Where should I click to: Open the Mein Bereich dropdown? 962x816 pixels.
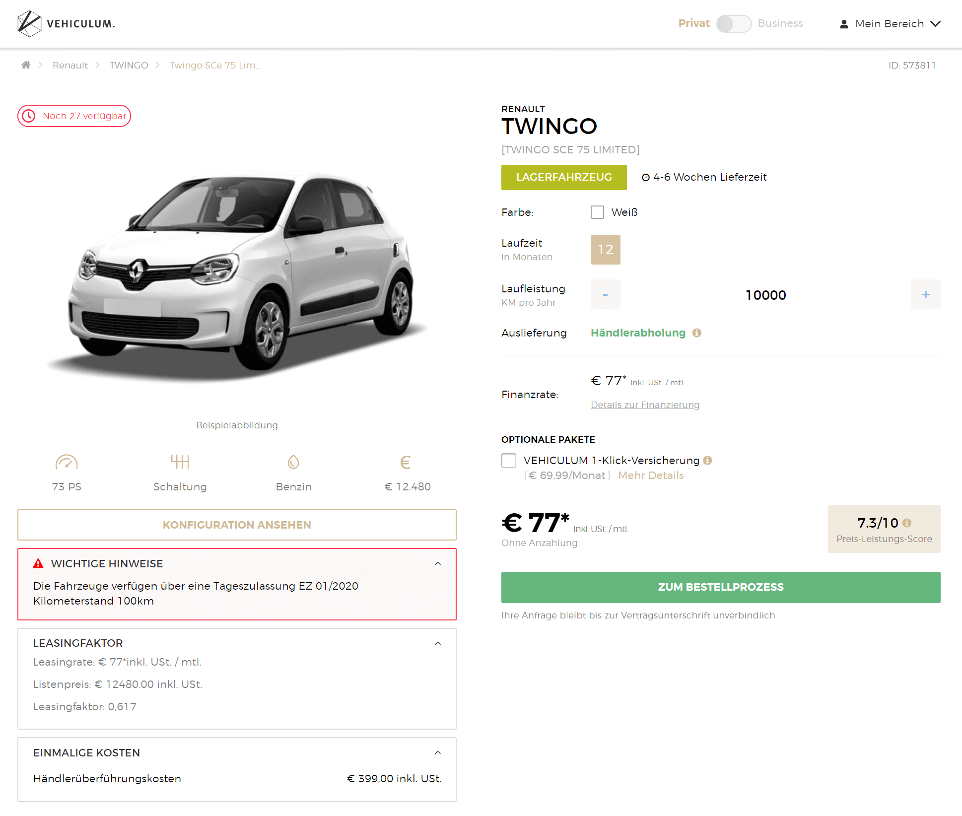(890, 23)
